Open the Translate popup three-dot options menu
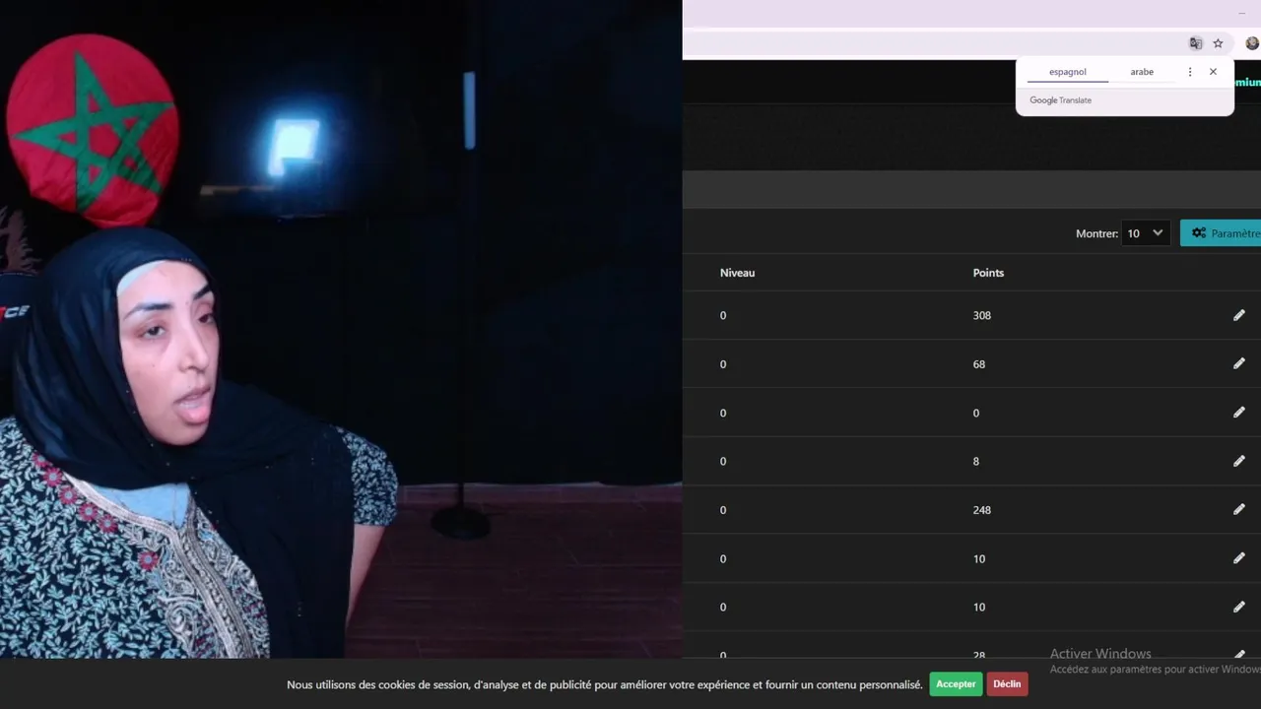The height and width of the screenshot is (709, 1261). (1190, 72)
